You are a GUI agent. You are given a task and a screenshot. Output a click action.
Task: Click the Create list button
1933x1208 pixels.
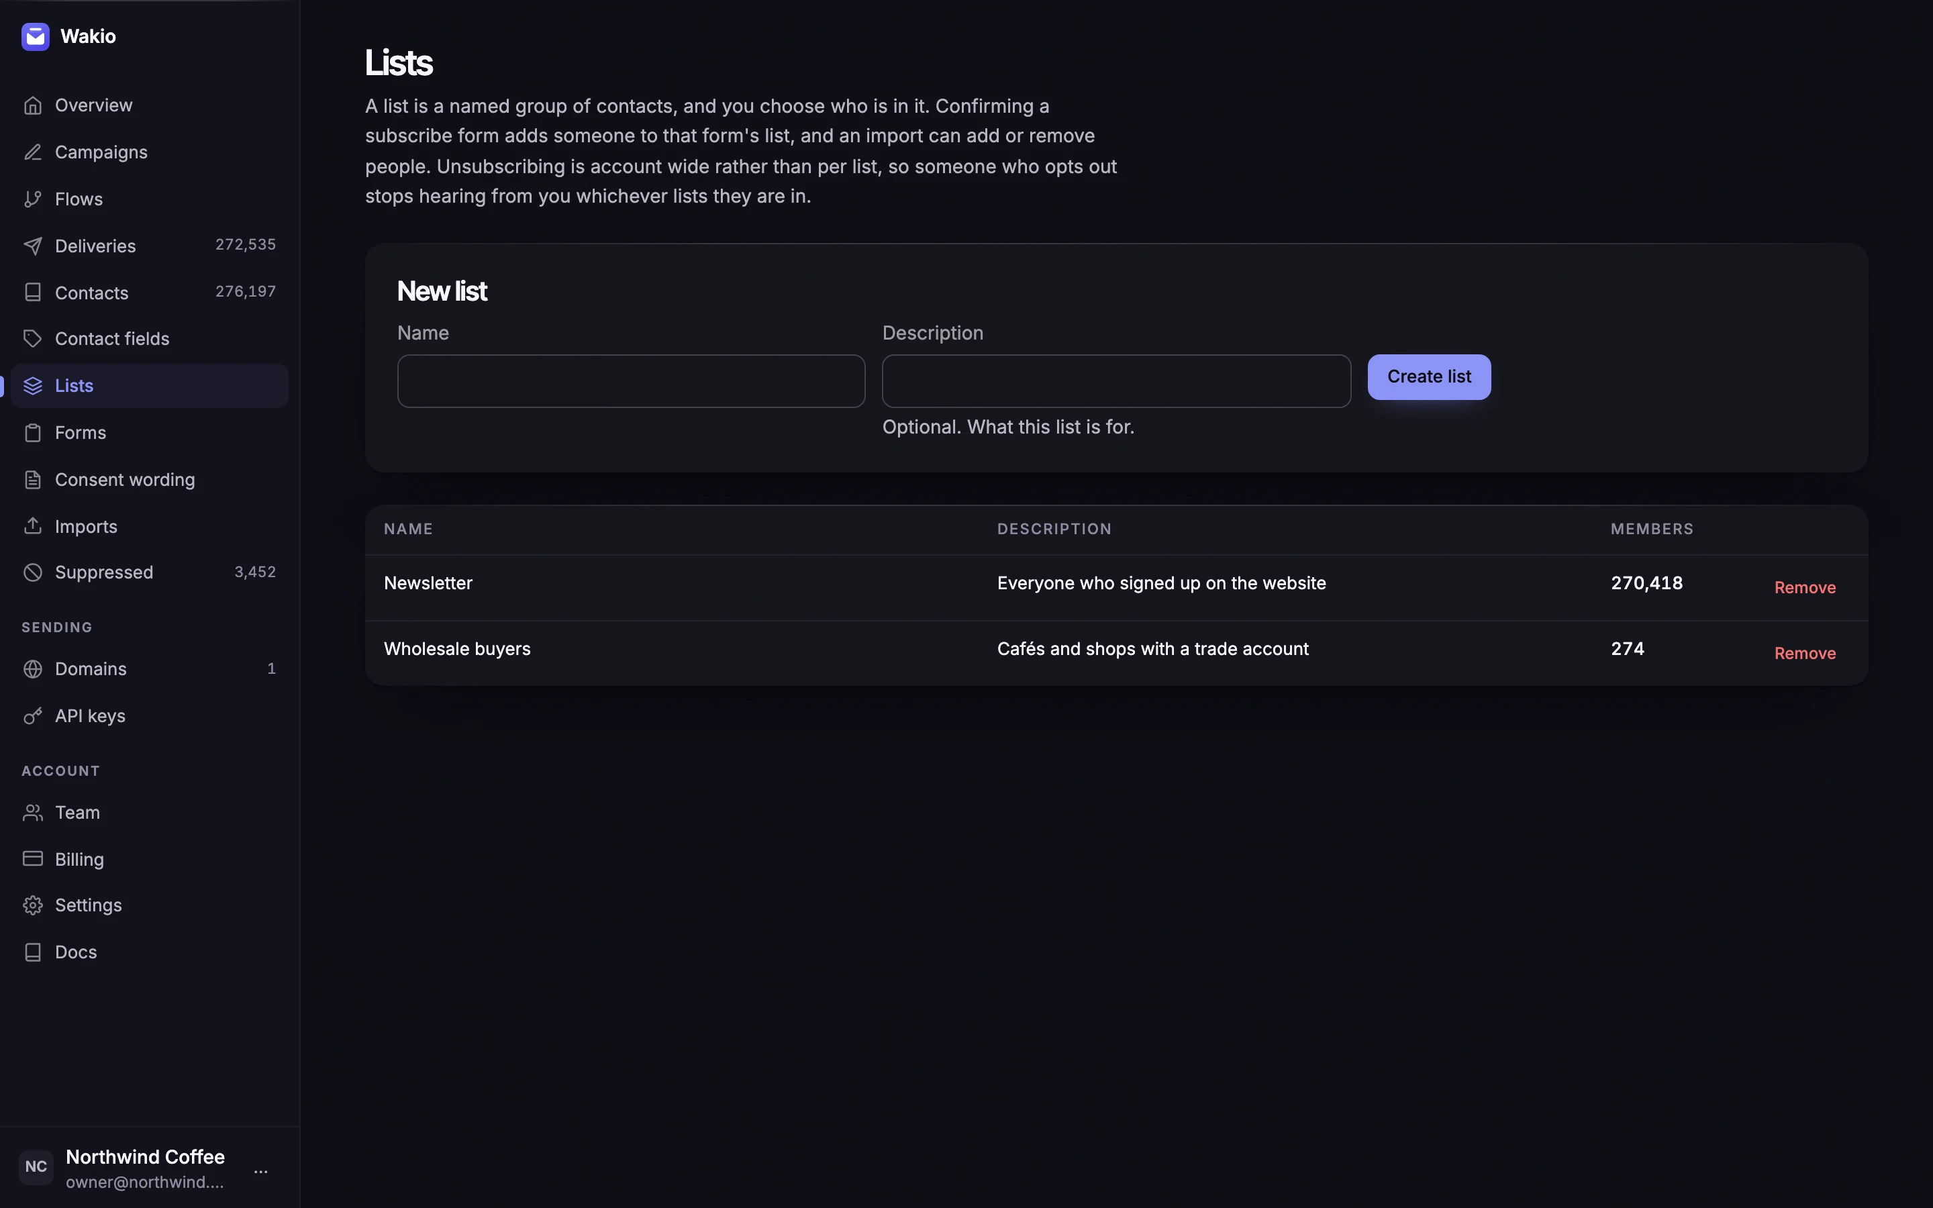click(1429, 377)
